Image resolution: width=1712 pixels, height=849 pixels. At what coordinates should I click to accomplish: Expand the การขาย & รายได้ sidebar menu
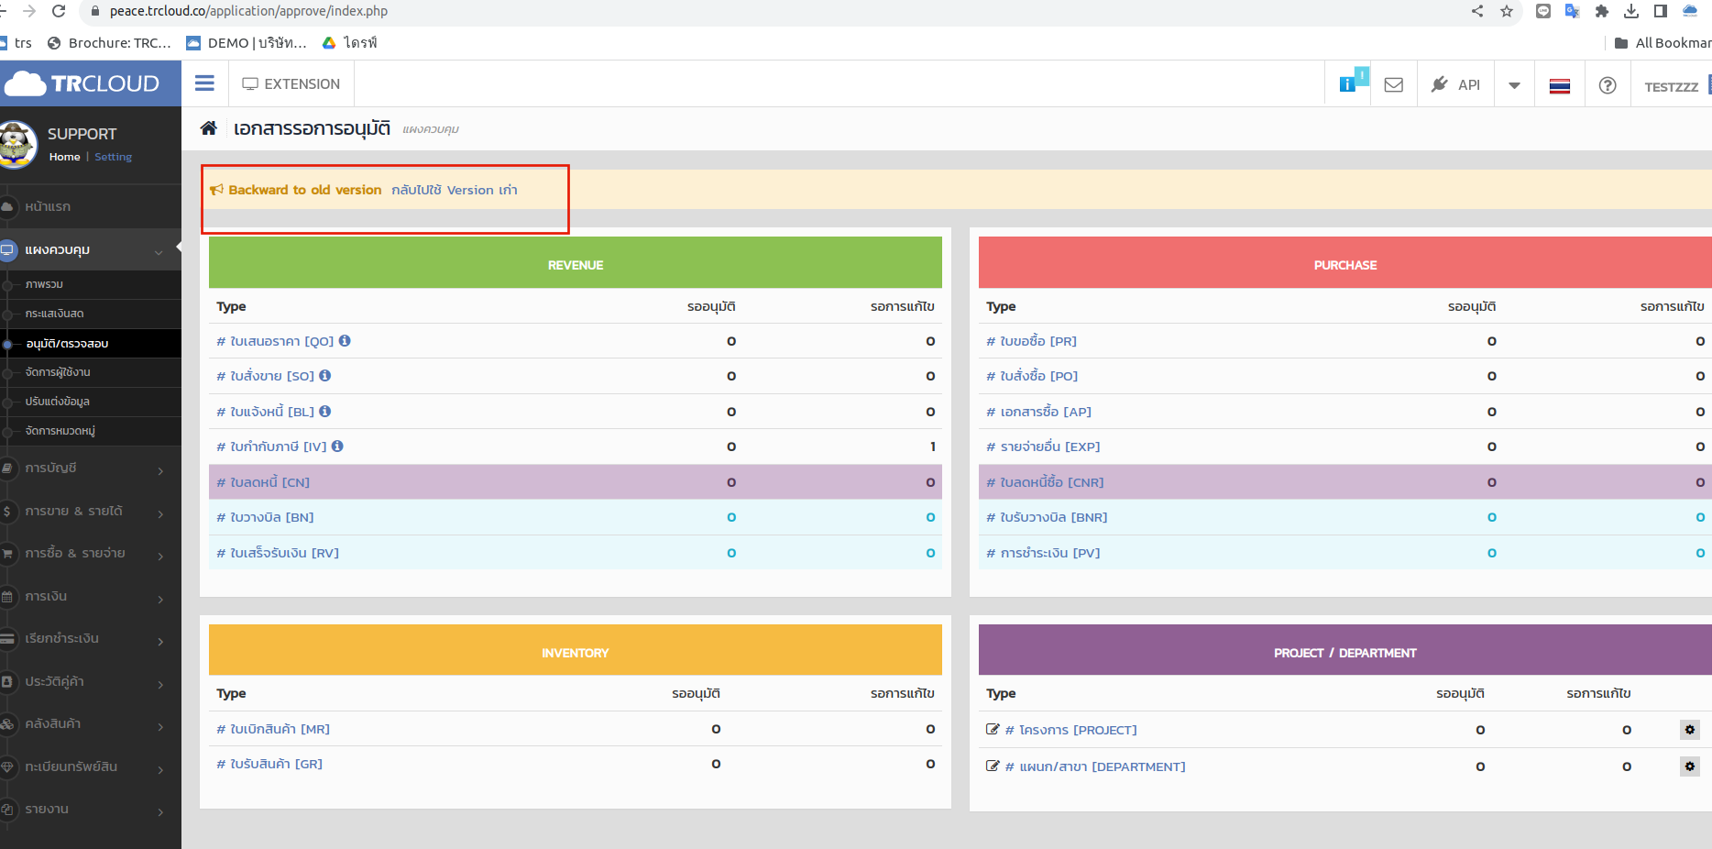click(91, 511)
